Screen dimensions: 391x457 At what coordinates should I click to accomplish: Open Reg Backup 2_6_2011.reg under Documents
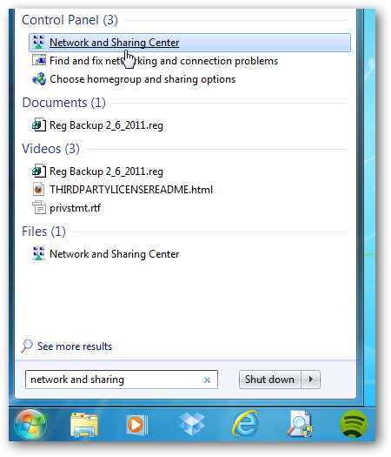106,125
